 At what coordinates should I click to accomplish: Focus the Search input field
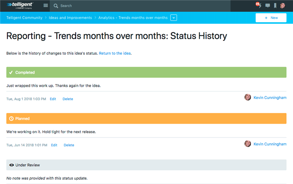(x=140, y=6)
